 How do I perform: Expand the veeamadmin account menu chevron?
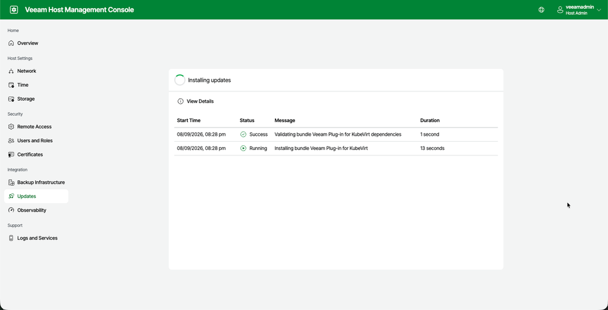point(598,10)
